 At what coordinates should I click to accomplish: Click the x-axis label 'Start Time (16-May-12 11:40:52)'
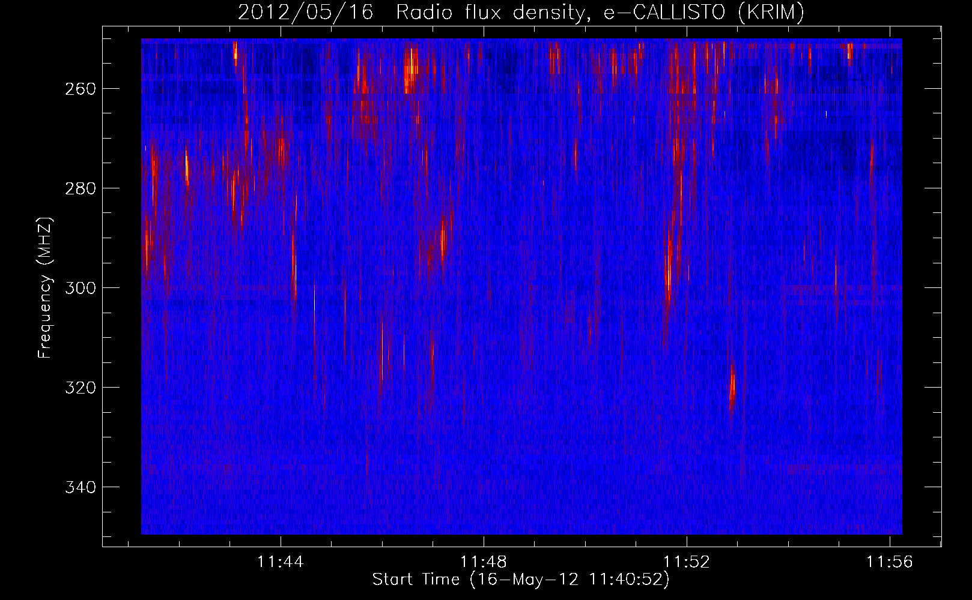520,580
